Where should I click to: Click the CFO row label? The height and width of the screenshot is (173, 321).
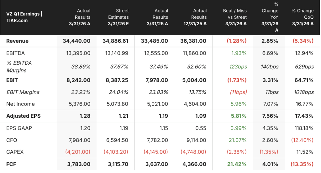(12, 140)
